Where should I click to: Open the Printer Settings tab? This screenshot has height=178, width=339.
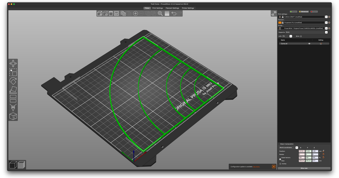coord(188,8)
